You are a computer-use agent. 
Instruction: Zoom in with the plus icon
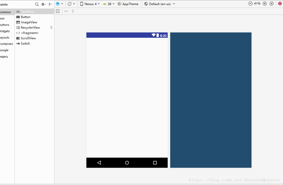tap(265, 4)
